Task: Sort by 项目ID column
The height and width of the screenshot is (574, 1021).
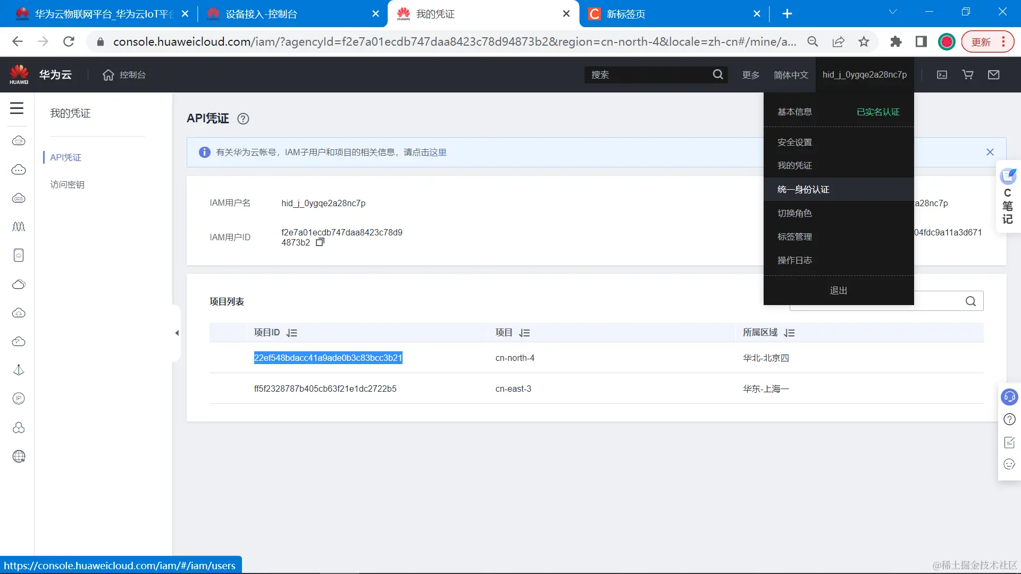Action: click(x=292, y=333)
